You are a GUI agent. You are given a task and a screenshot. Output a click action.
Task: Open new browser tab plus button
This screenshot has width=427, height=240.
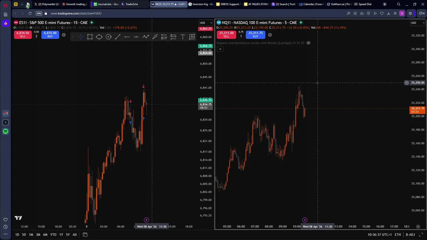point(385,4)
